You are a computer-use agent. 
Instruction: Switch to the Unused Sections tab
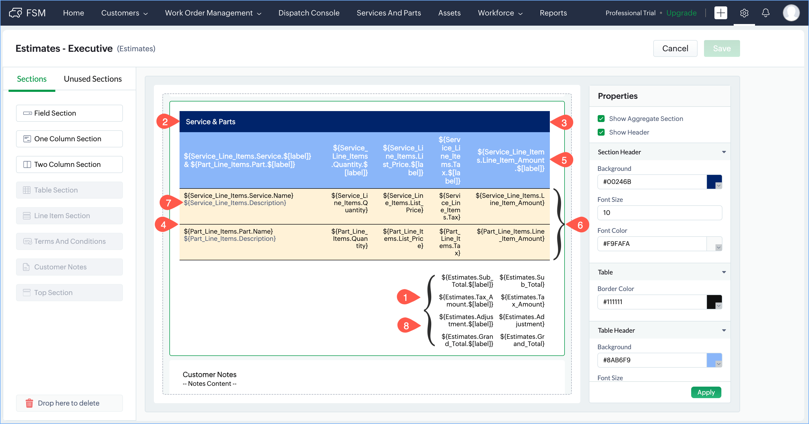coord(93,79)
